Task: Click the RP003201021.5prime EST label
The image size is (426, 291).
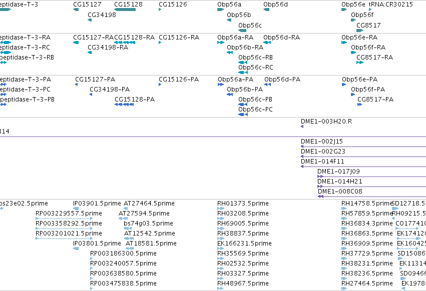Action: tap(69, 233)
